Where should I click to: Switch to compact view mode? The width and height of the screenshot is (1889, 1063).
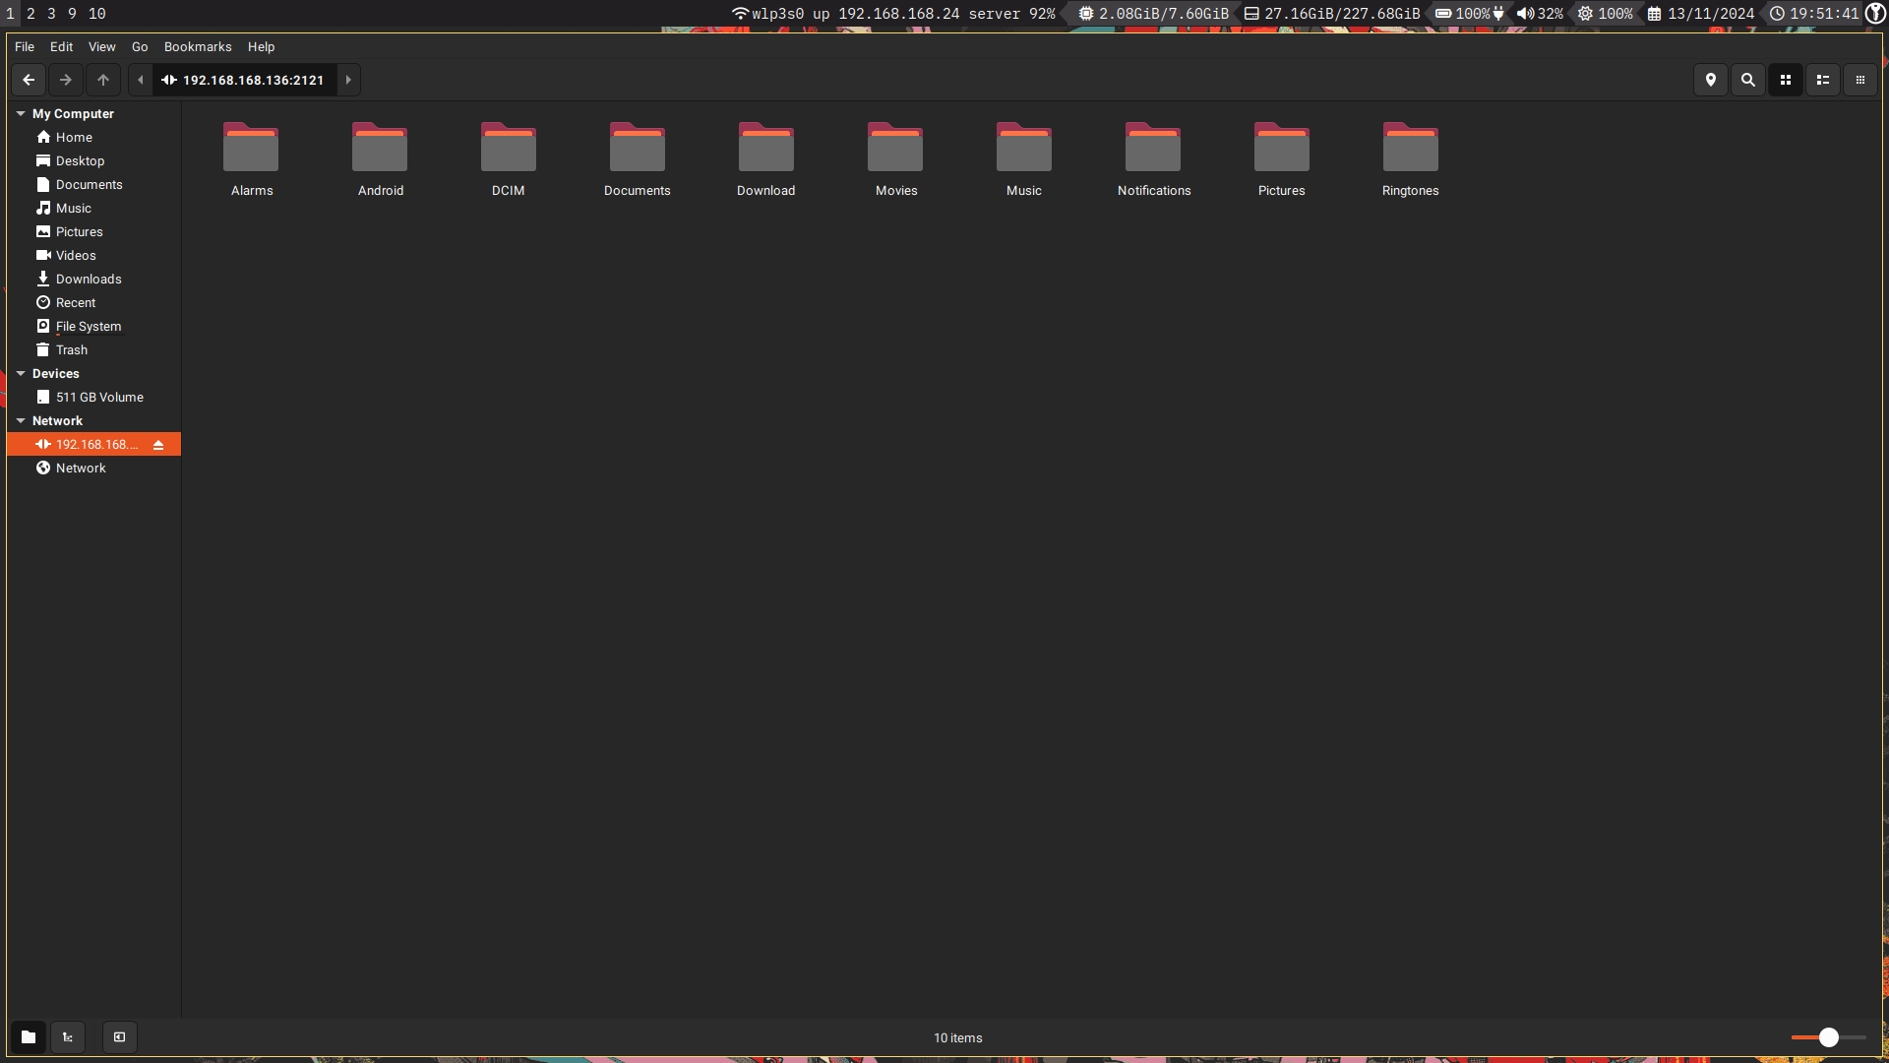(x=1860, y=80)
